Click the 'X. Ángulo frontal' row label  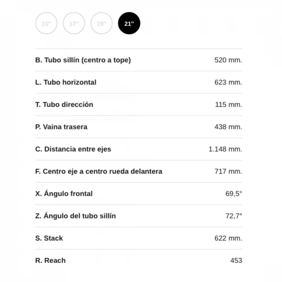pos(64,194)
